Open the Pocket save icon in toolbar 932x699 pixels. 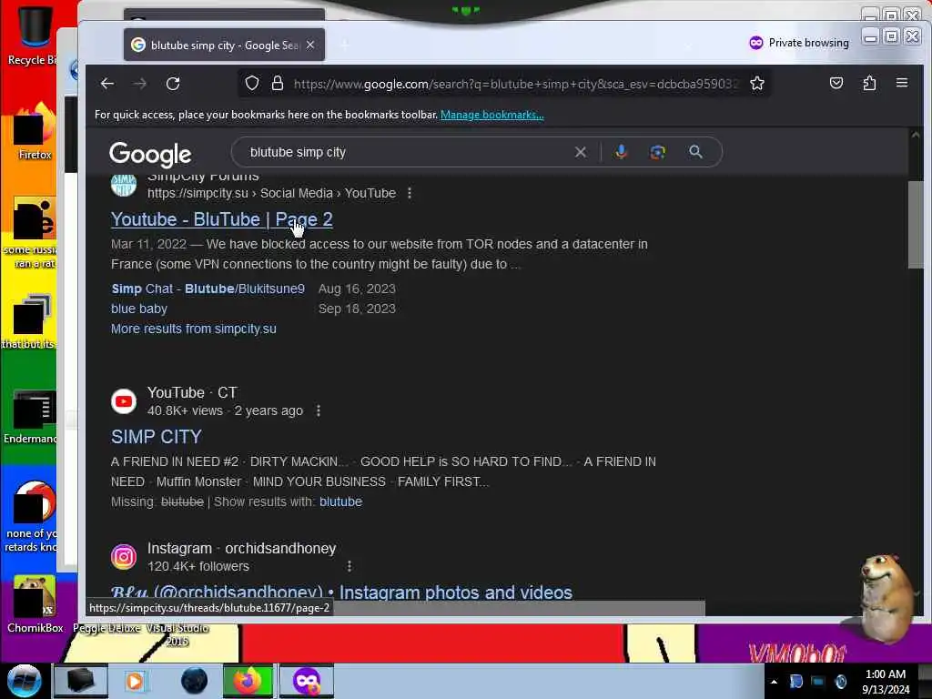pyautogui.click(x=836, y=83)
